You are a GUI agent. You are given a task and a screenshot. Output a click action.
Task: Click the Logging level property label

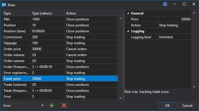tap(141, 37)
